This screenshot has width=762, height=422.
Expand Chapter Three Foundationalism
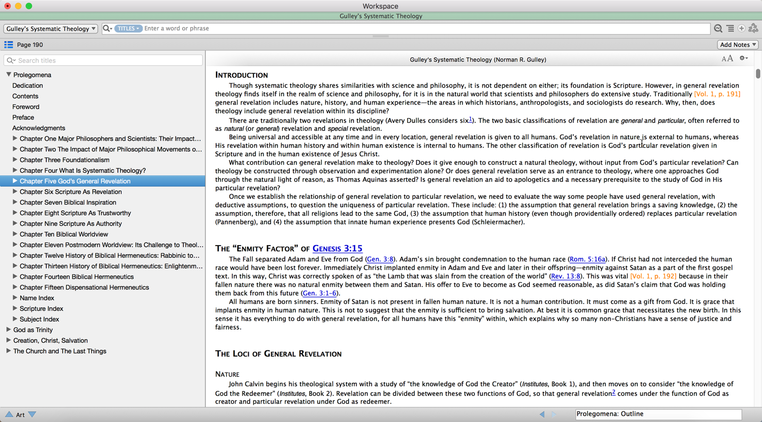15,159
